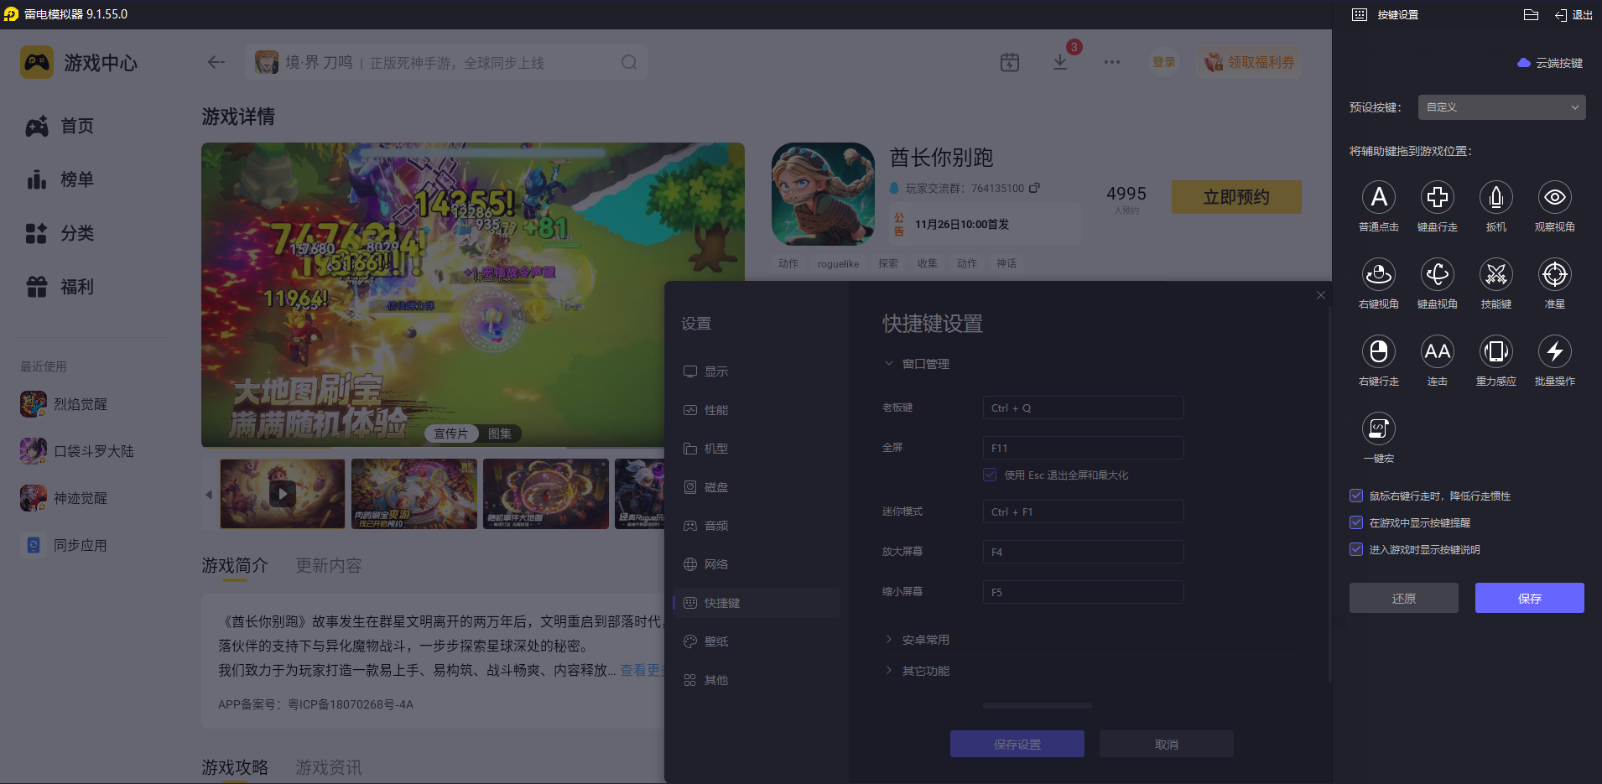This screenshot has height=784, width=1602.
Task: Open the 游戏中心 sidebar 分类 section
Action: 76,234
